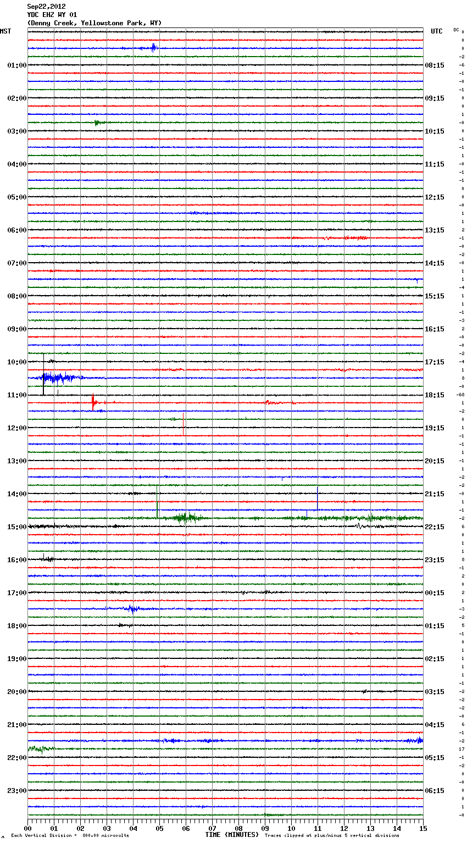Click the Traces clipped footer note
467x843 pixels.
(332, 836)
